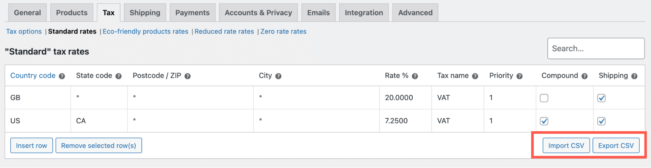Edit the US country code cell
Viewport: 651px width, 168px height.
coord(38,121)
